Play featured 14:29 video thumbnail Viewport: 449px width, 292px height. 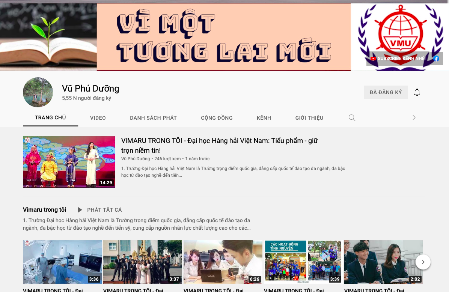coord(69,162)
